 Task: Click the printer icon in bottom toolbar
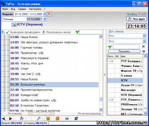point(67,118)
